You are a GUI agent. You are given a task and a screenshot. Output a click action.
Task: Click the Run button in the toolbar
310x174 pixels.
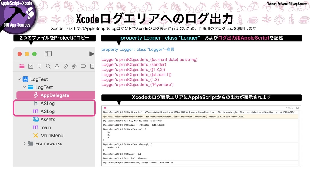coord(92,54)
